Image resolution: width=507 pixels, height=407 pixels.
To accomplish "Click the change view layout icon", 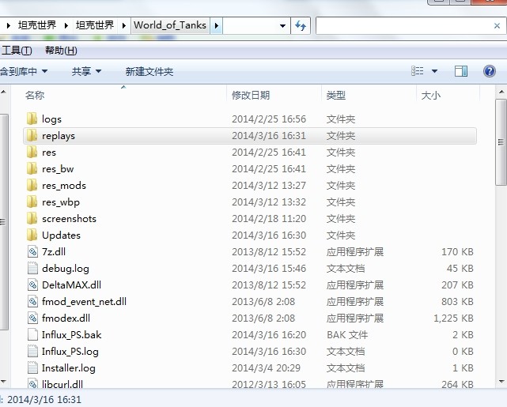I will [x=418, y=71].
